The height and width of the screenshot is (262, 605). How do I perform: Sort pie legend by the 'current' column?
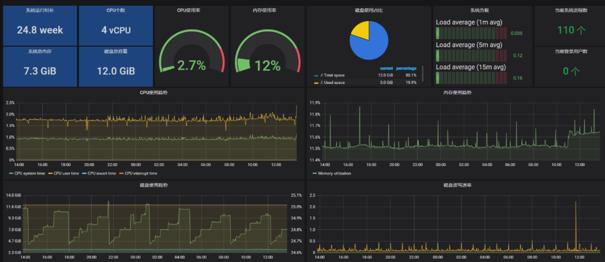(386, 68)
